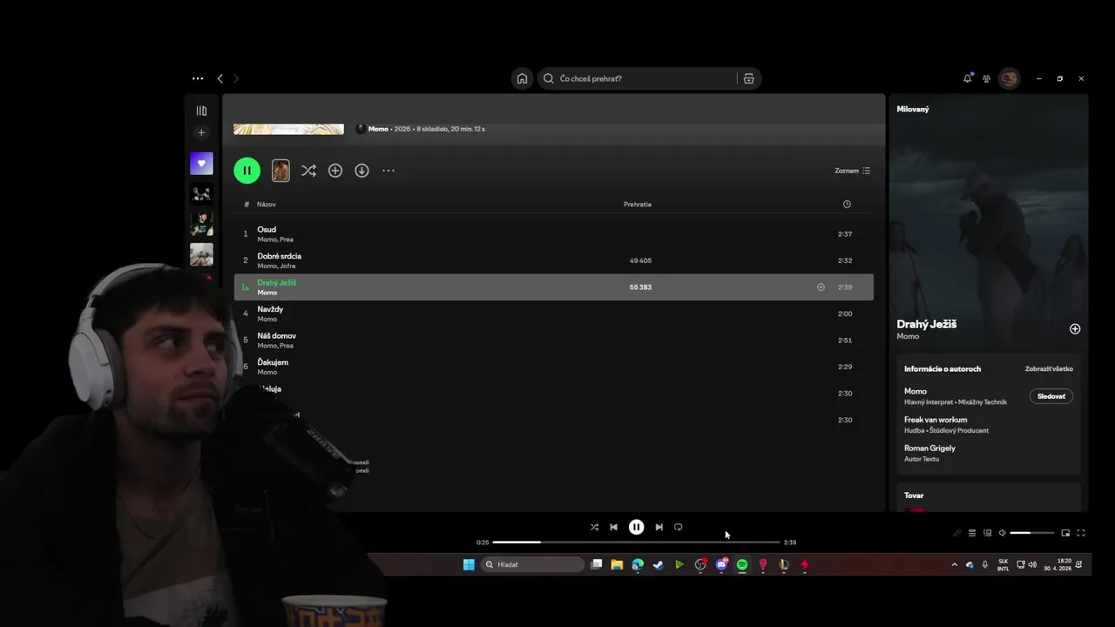Open the album art preview thumbnail
Viewport: 1115px width, 627px height.
click(280, 171)
